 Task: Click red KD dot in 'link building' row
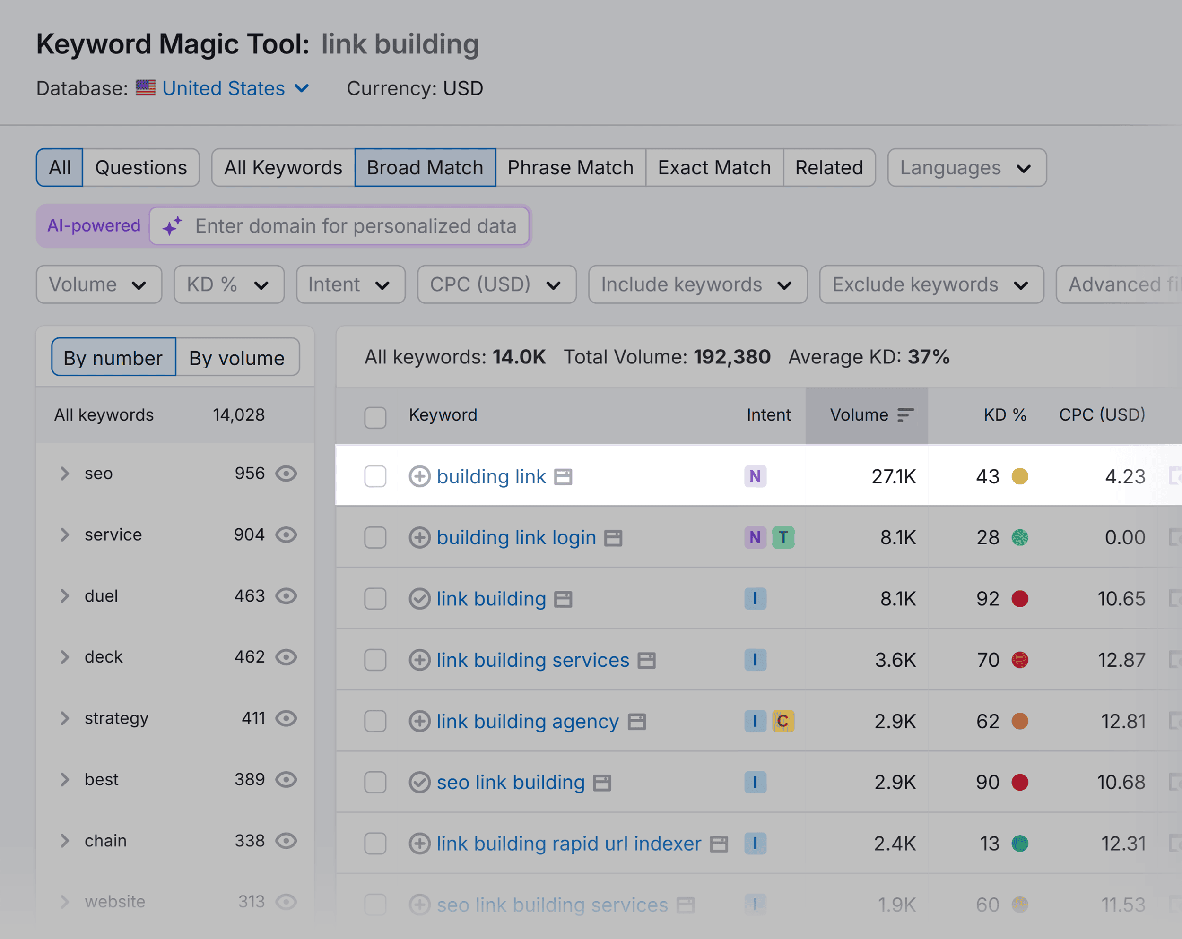tap(1020, 599)
